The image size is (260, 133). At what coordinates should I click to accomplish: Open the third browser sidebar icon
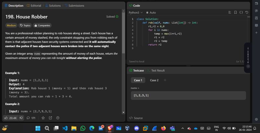coord(256,18)
